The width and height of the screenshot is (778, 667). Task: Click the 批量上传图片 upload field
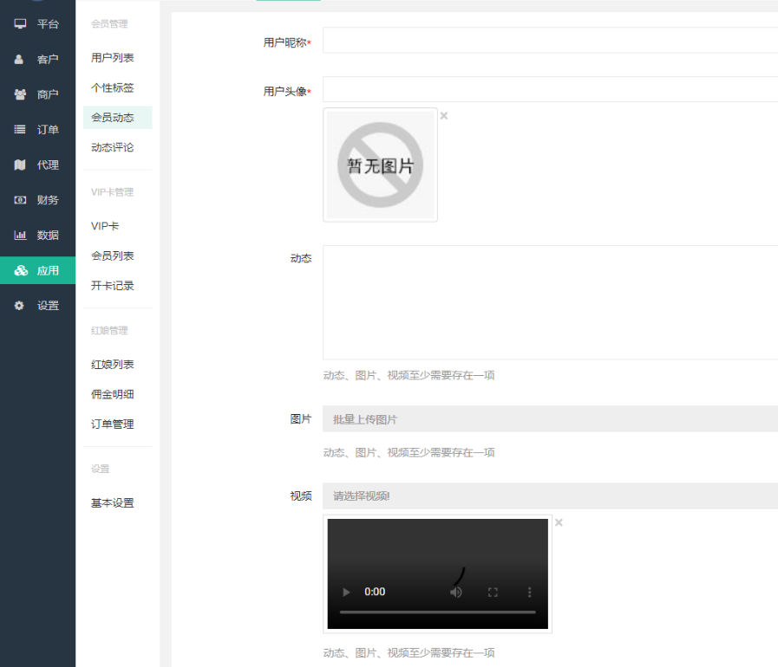[x=550, y=419]
